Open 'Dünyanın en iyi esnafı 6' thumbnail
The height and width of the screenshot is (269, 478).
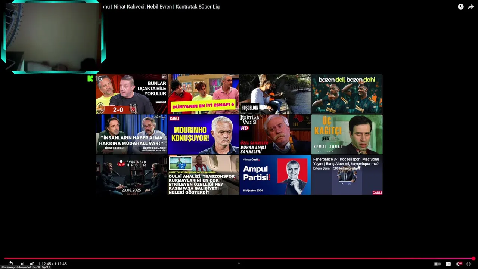[x=203, y=94]
